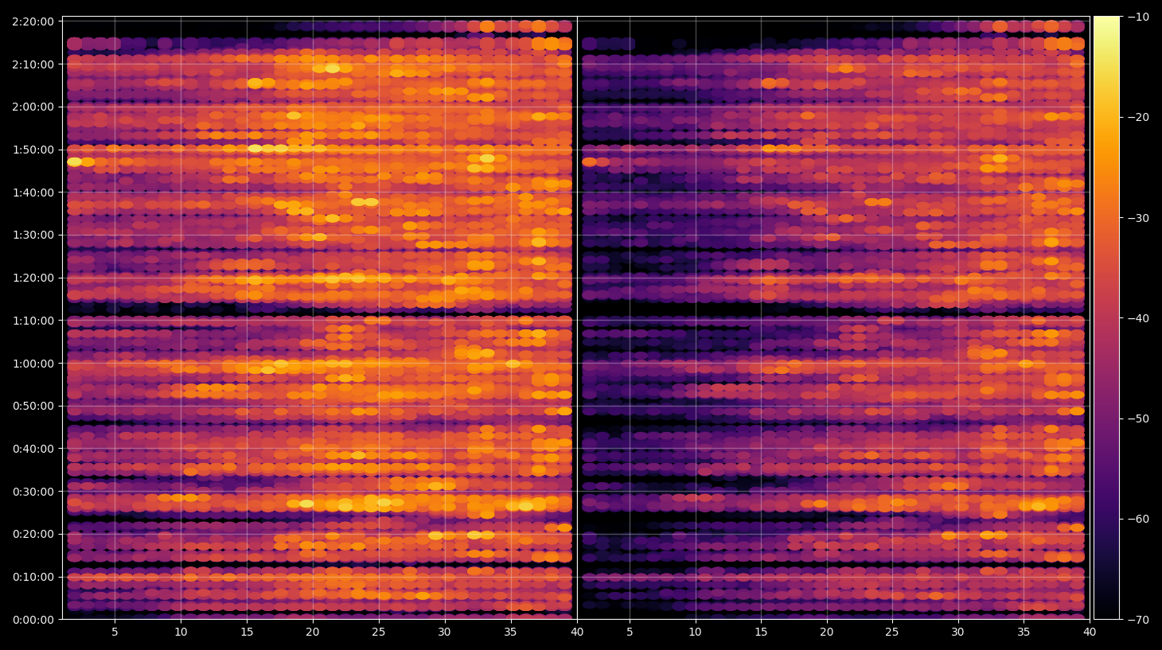The width and height of the screenshot is (1162, 650).
Task: Select the 0:50:00 time axis label
Action: point(33,406)
